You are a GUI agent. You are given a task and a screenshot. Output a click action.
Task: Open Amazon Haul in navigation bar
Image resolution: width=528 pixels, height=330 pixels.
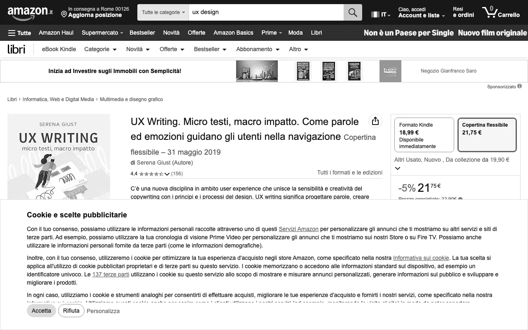(x=56, y=33)
